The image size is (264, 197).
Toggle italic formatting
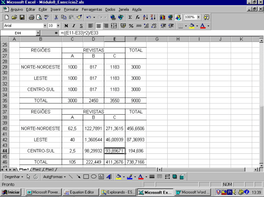74,26
